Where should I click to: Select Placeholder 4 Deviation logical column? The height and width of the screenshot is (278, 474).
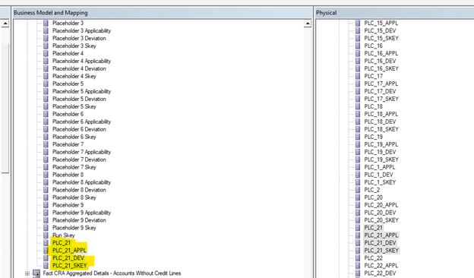point(79,68)
